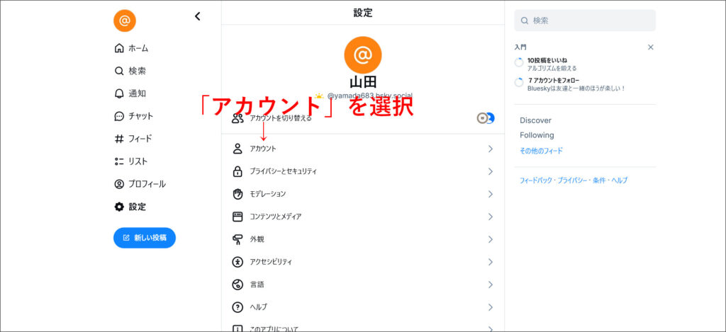Open the 検索 magnifier icon in sidebar
Viewport: 726px width, 332px height.
tap(119, 71)
